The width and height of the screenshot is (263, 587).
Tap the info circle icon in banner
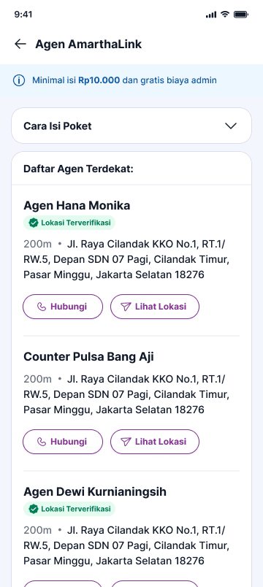coord(19,80)
